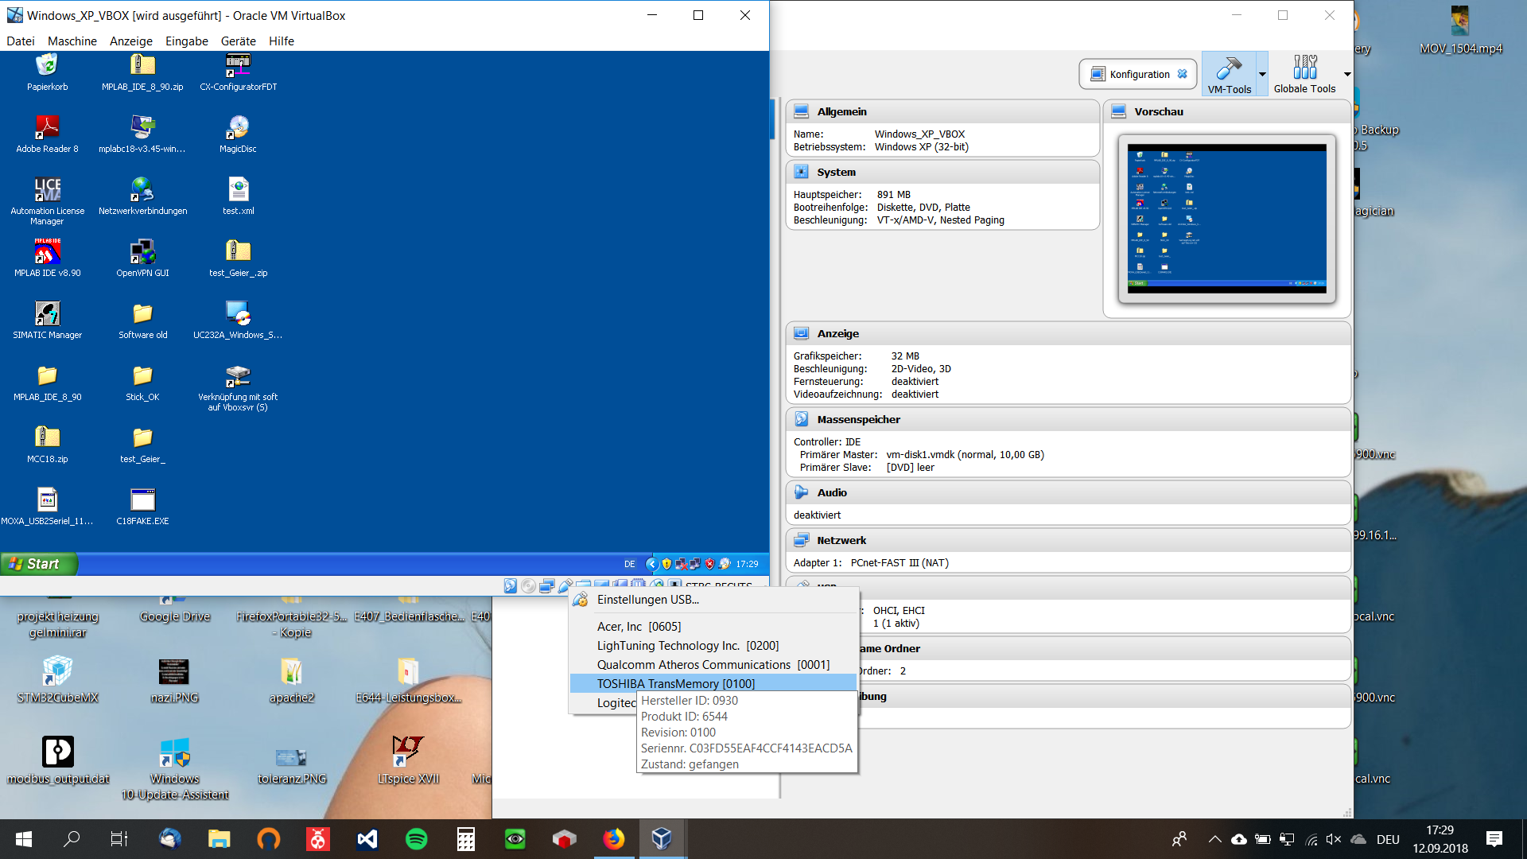Screen dimensions: 1527x859
Task: Open host taskbar search
Action: point(72,839)
